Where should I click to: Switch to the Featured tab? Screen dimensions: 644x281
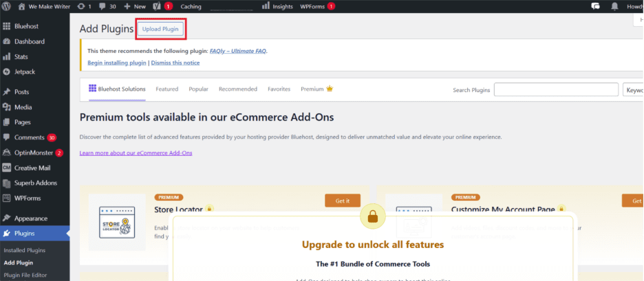[167, 89]
